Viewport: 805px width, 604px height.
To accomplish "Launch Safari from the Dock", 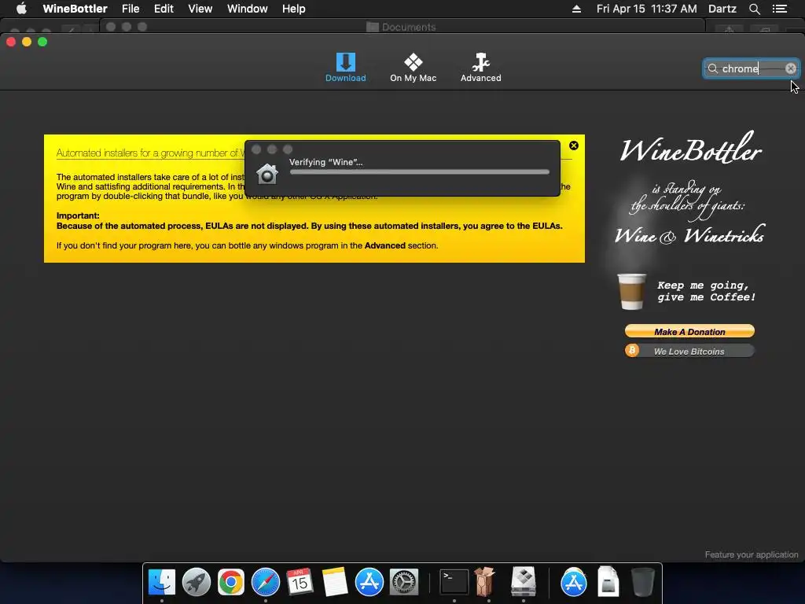I will (x=266, y=582).
